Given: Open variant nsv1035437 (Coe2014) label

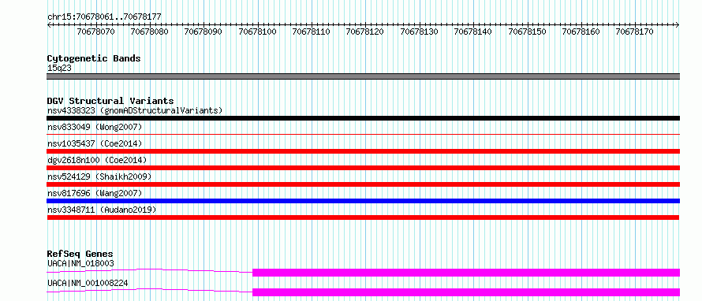Looking at the screenshot, I should click(95, 143).
